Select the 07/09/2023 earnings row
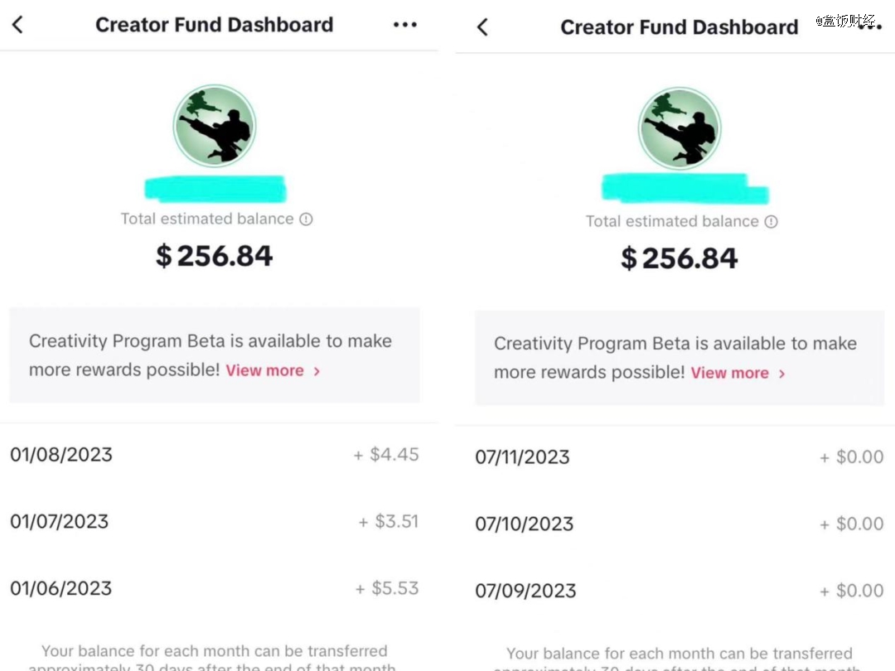Image resolution: width=895 pixels, height=671 pixels. [x=680, y=591]
